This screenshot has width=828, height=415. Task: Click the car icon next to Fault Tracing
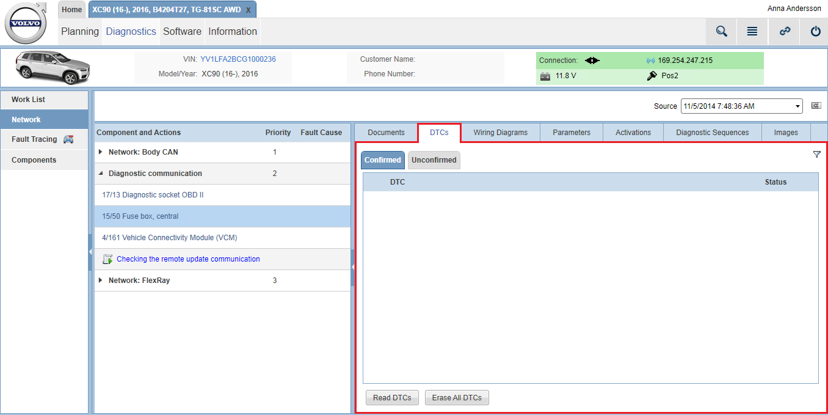click(x=68, y=139)
